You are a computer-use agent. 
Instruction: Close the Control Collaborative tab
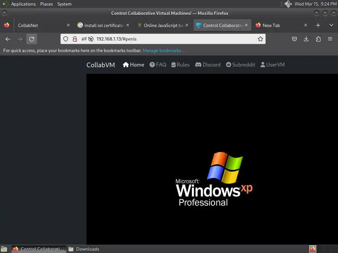pos(246,25)
